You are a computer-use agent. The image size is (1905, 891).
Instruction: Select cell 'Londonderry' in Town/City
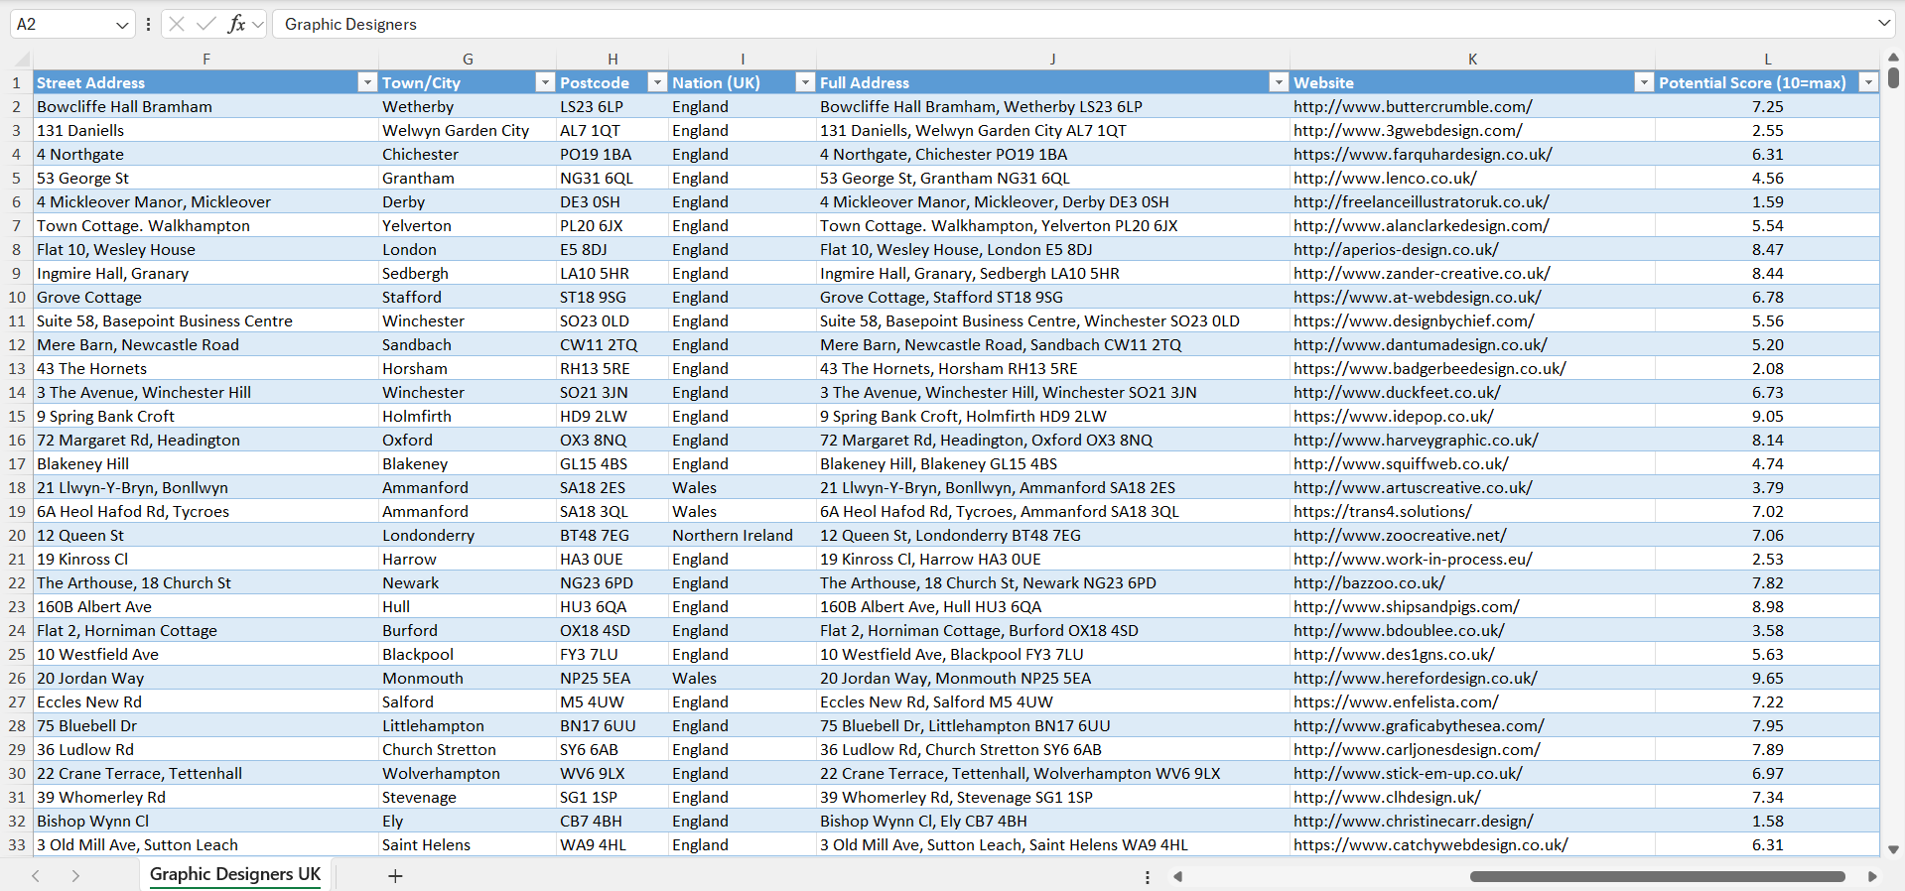coord(467,536)
